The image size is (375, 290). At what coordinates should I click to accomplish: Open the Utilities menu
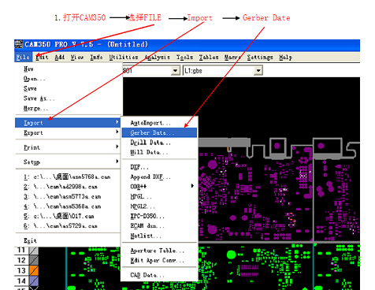124,58
